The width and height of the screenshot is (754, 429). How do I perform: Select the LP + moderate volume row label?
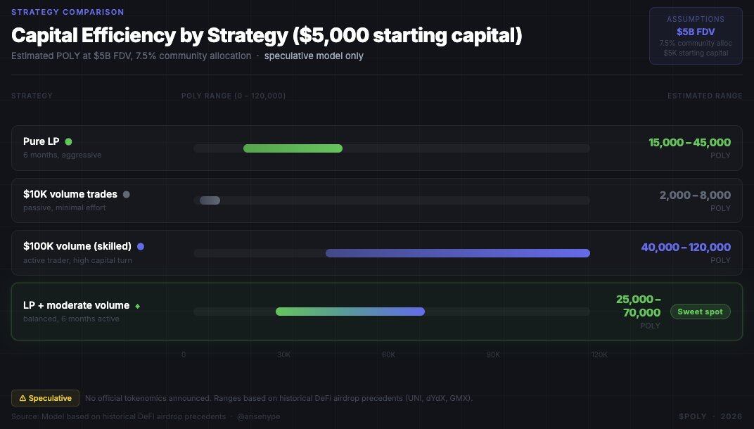coord(76,306)
